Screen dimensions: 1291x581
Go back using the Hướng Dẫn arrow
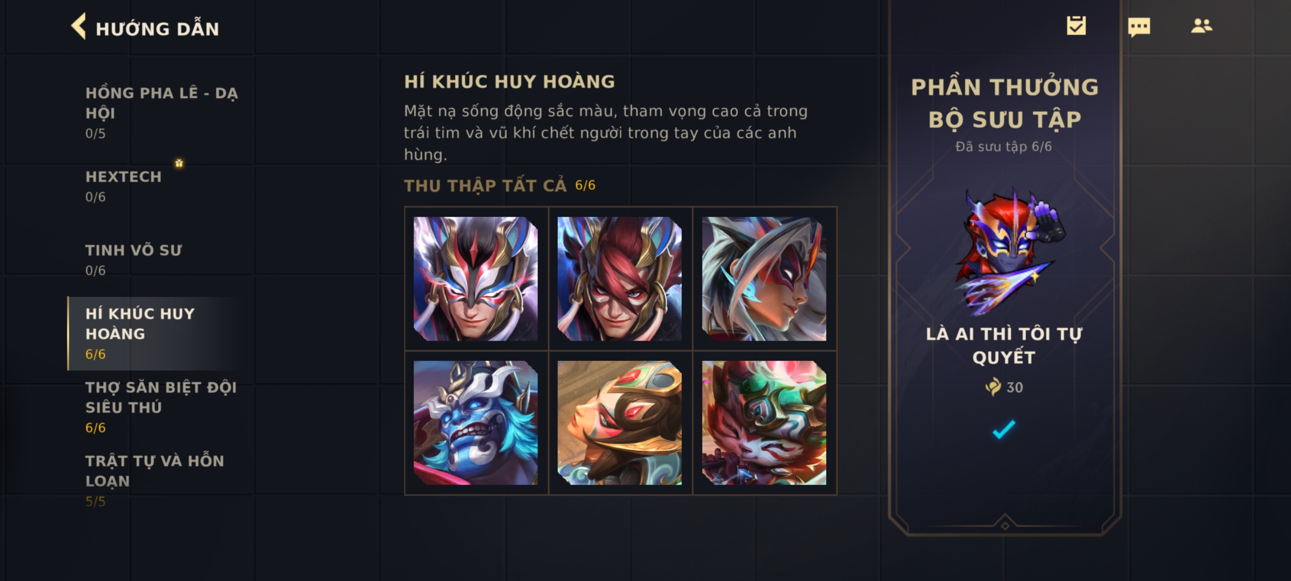coord(79,27)
